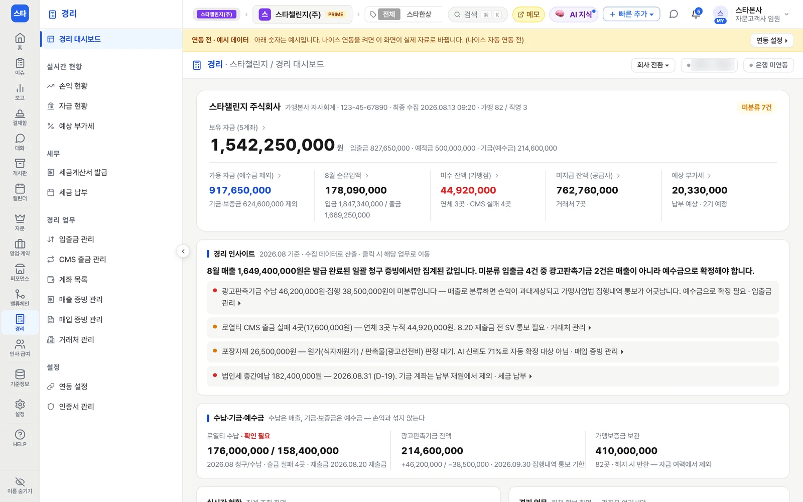This screenshot has width=803, height=502.
Task: Open the 빠른 추가 dropdown
Action: point(631,14)
